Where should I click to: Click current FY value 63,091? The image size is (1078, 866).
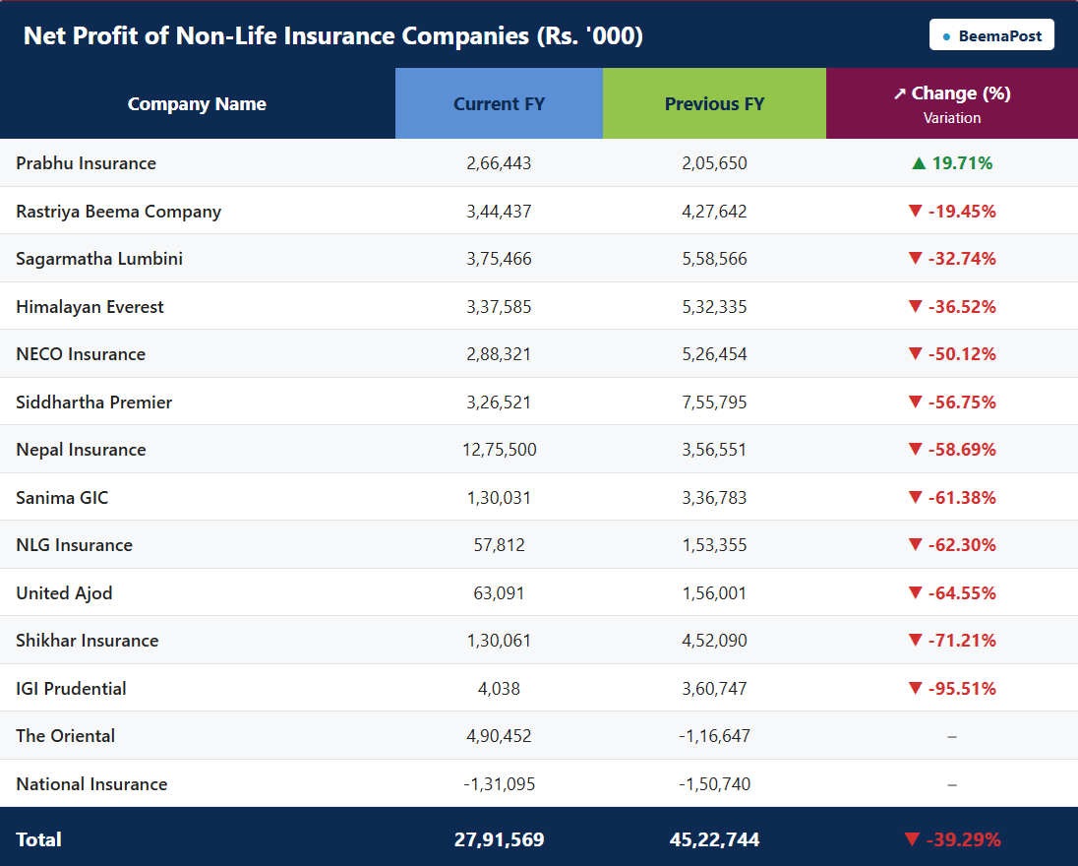pos(499,593)
